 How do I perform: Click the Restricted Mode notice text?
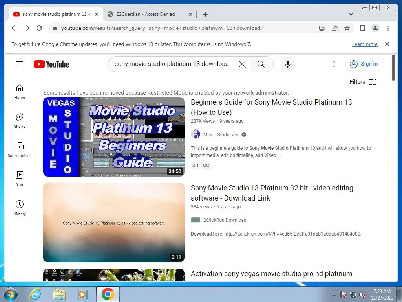pos(166,93)
